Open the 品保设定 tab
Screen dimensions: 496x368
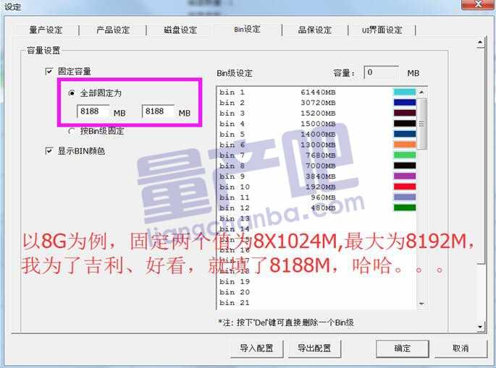click(314, 30)
